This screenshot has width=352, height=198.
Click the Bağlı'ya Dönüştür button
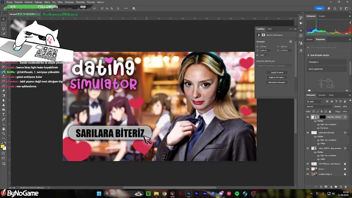coord(277,78)
